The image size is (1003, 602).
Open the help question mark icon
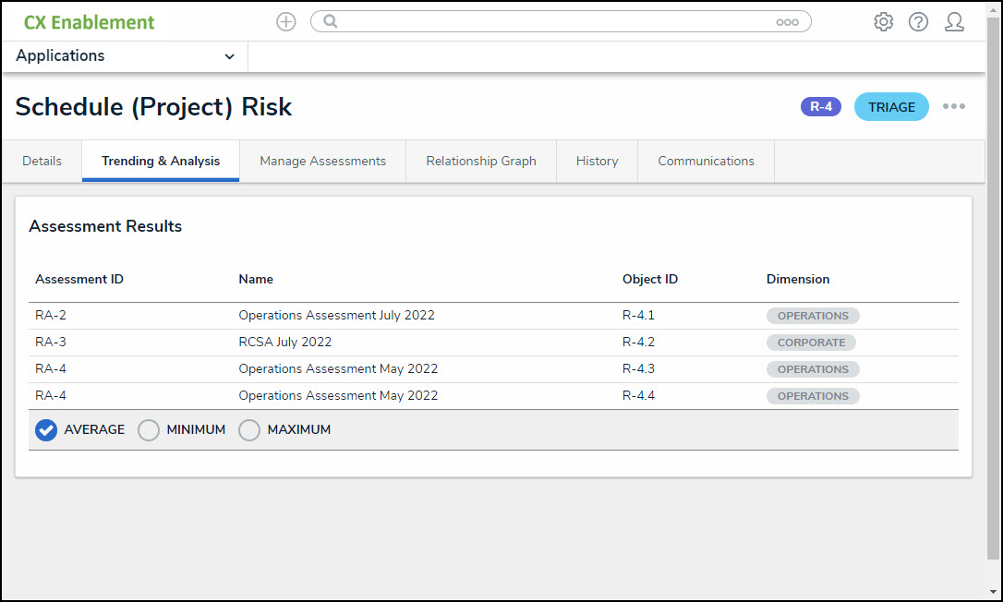coord(918,22)
